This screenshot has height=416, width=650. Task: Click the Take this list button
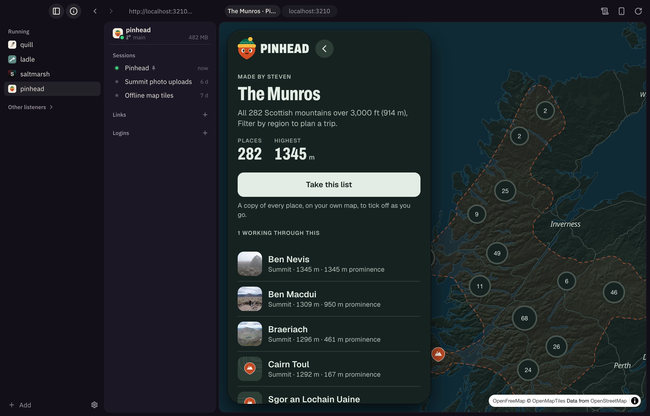pyautogui.click(x=329, y=185)
